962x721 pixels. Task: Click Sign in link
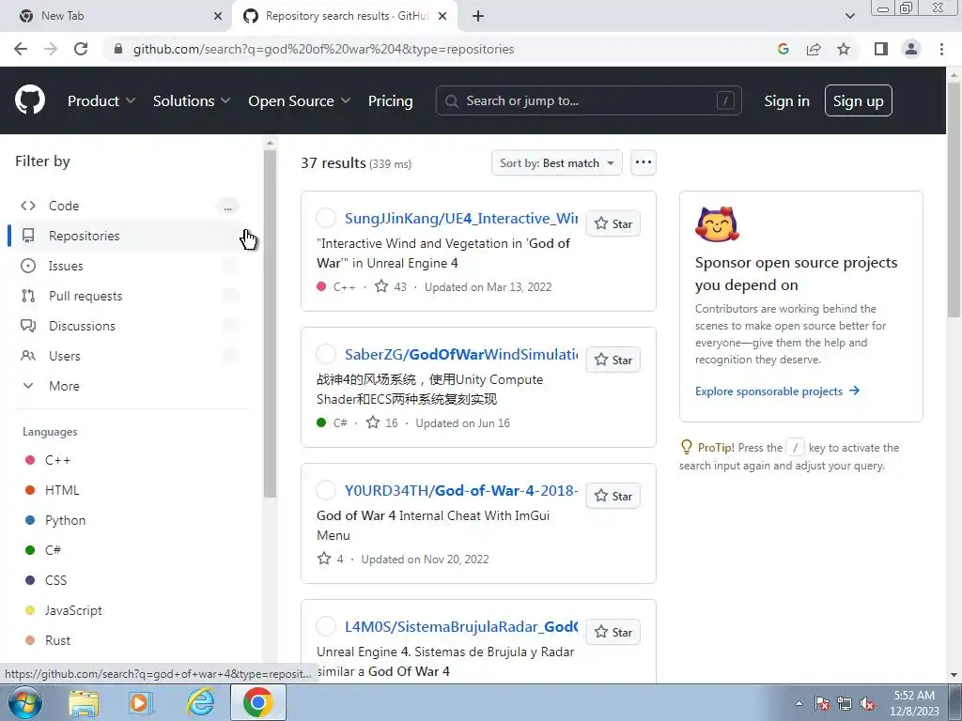pyautogui.click(x=786, y=100)
